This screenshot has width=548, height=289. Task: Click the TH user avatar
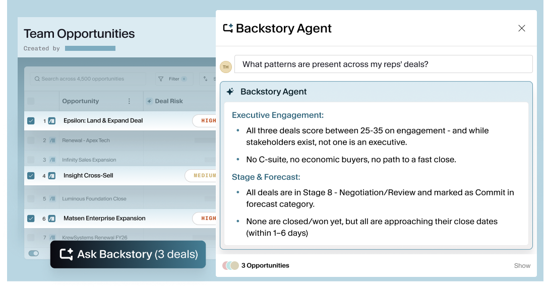click(225, 66)
